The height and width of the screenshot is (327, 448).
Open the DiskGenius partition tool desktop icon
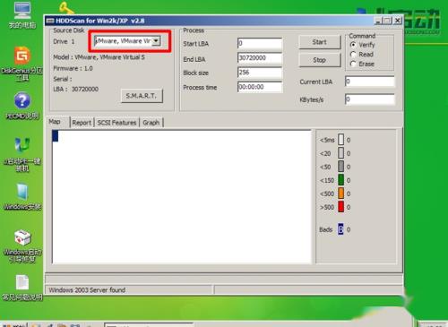tap(22, 56)
